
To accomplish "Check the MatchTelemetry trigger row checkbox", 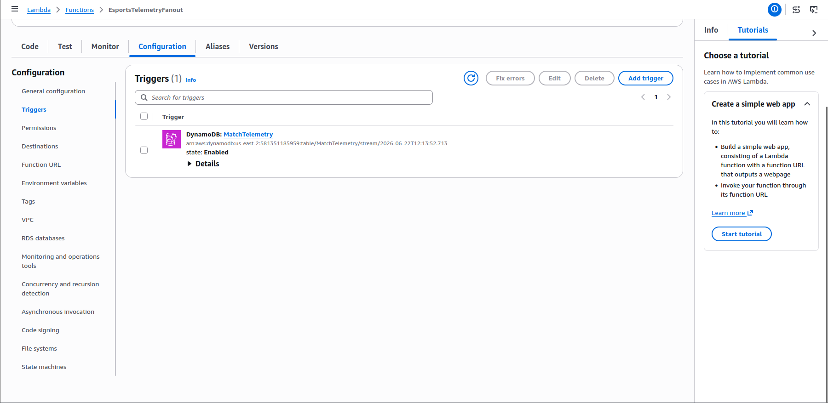I will click(144, 150).
